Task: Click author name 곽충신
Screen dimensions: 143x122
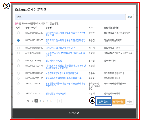Action: [x=91, y=33]
